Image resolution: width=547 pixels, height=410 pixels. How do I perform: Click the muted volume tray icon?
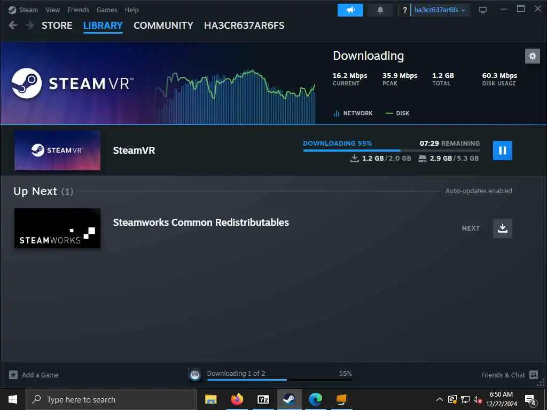(478, 399)
